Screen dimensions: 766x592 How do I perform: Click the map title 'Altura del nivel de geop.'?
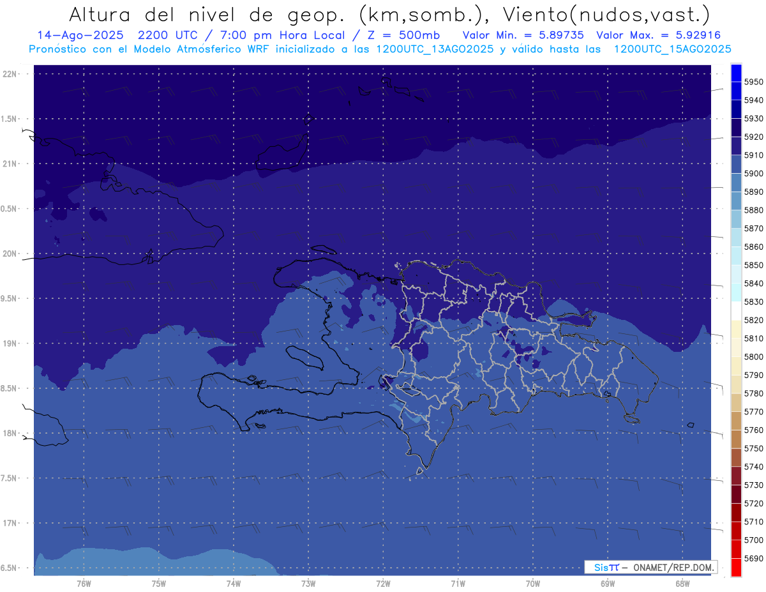click(209, 15)
